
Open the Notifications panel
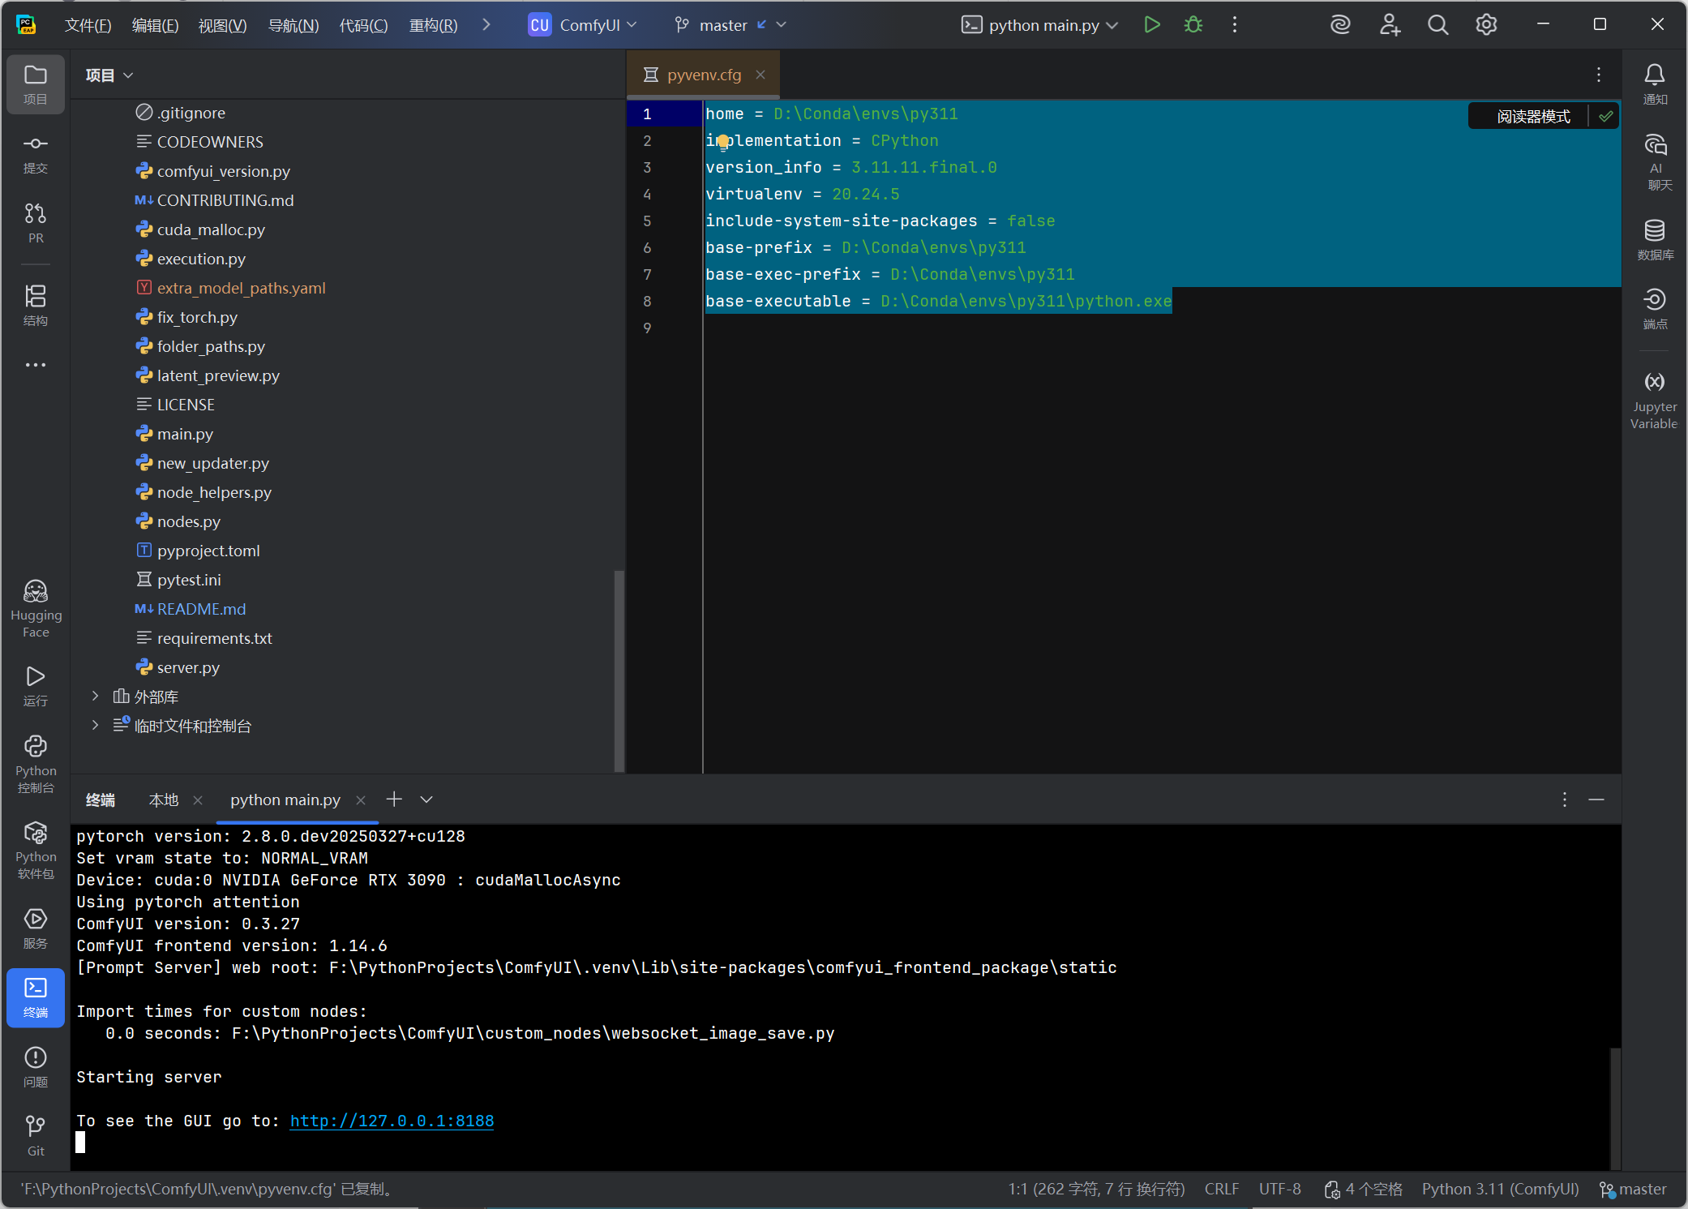point(1655,84)
